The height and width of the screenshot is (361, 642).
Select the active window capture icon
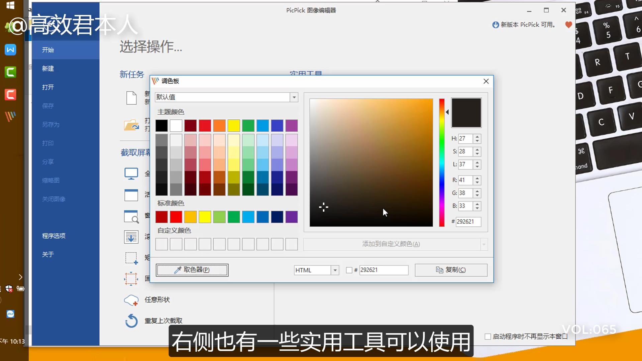coord(131,195)
